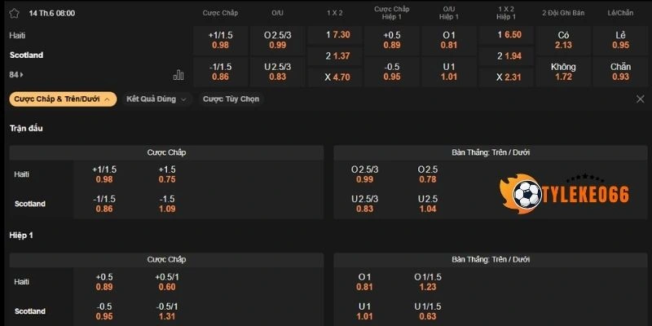Pick Scotland -1.5 handicap at 1.09

coord(167,204)
